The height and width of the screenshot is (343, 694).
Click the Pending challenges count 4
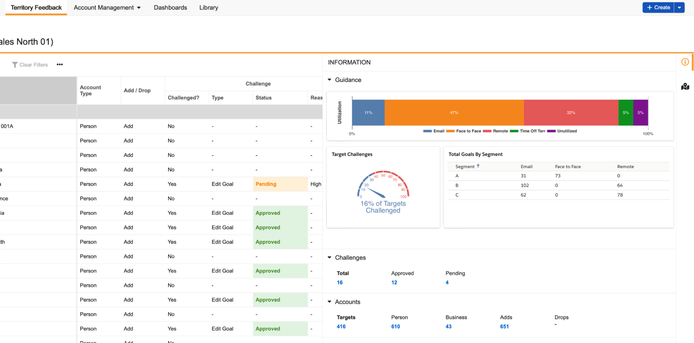click(447, 283)
